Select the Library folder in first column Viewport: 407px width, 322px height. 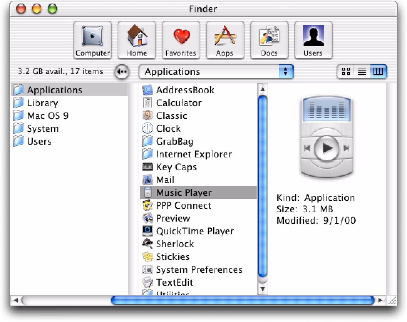42,103
